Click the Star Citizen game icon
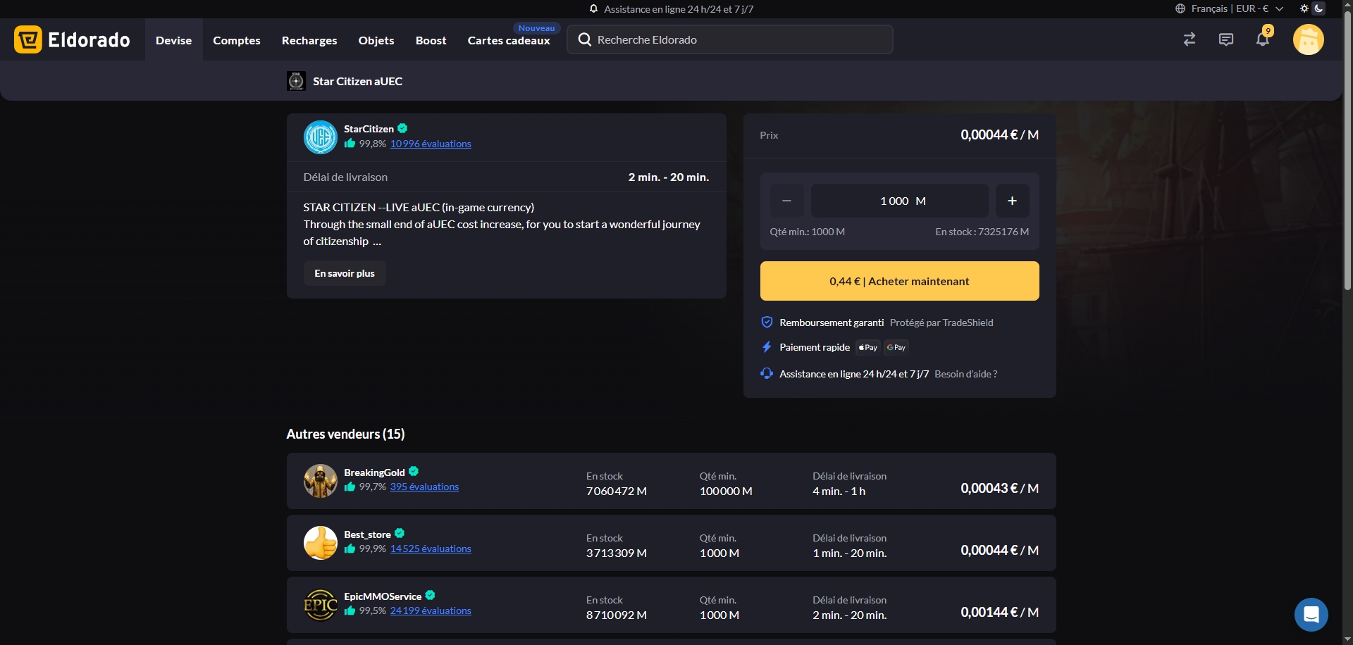The width and height of the screenshot is (1353, 645). [296, 81]
